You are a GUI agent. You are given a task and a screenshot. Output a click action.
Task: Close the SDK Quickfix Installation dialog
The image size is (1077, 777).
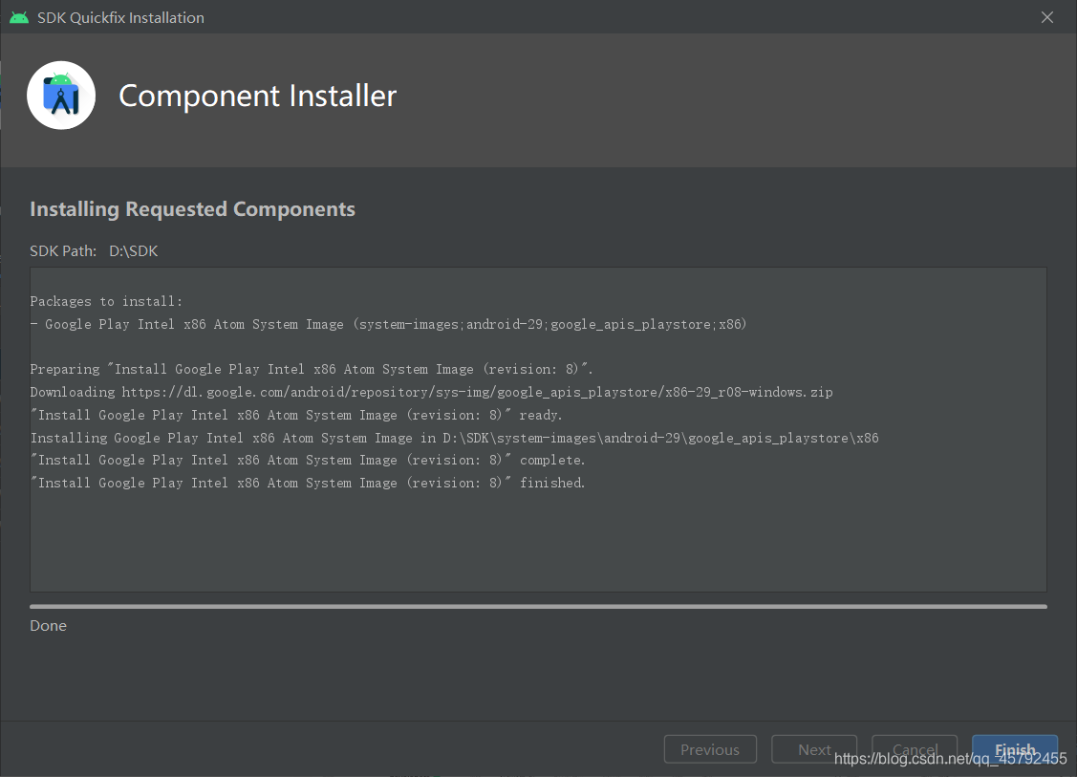(1046, 17)
